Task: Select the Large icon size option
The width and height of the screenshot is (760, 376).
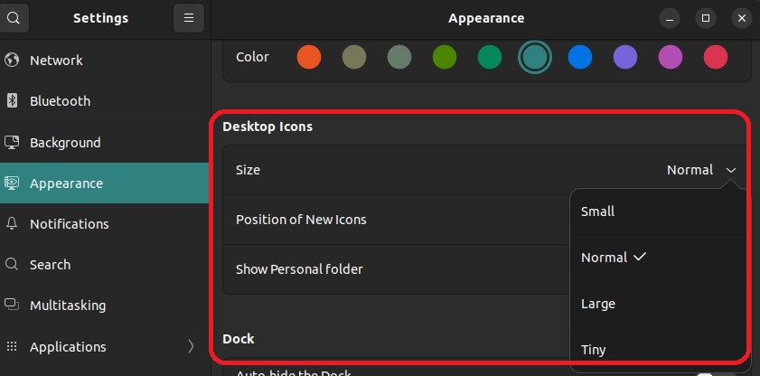Action: click(x=597, y=304)
